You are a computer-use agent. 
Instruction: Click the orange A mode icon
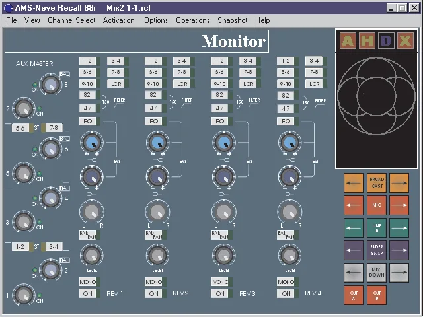[x=348, y=41]
